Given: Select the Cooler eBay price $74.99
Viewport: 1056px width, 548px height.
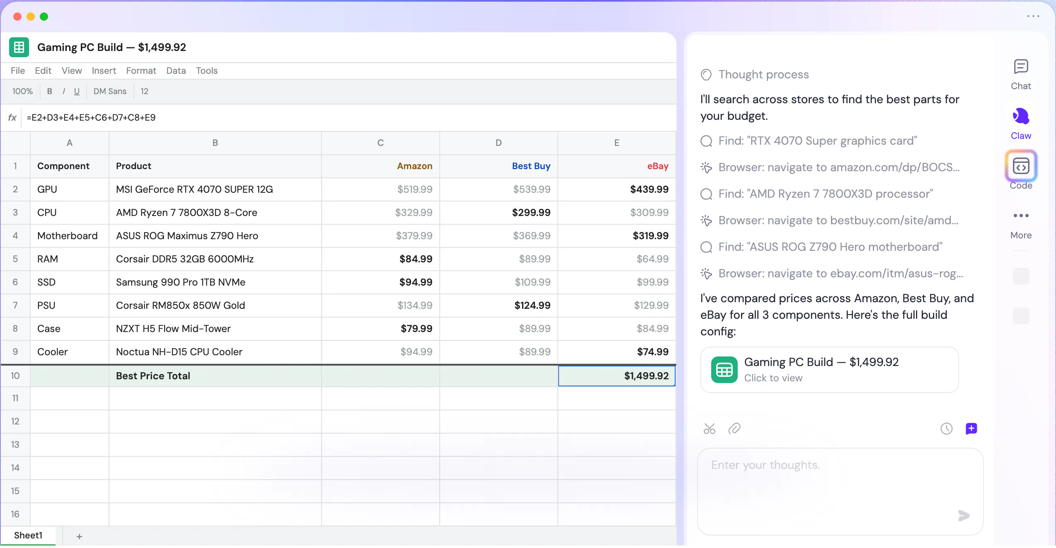Looking at the screenshot, I should 617,352.
